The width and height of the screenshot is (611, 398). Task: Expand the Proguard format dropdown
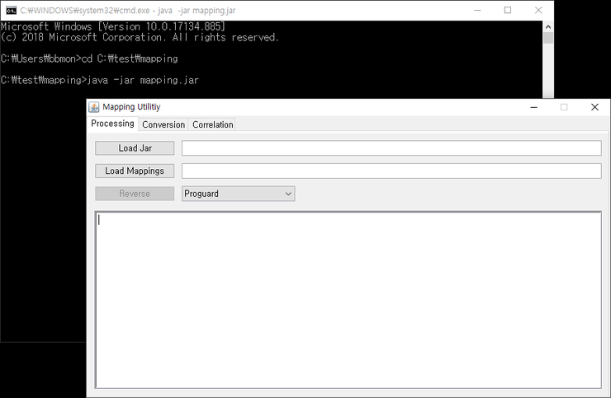click(x=239, y=194)
